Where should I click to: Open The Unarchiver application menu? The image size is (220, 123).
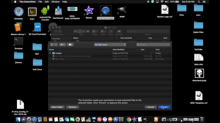point(27,2)
